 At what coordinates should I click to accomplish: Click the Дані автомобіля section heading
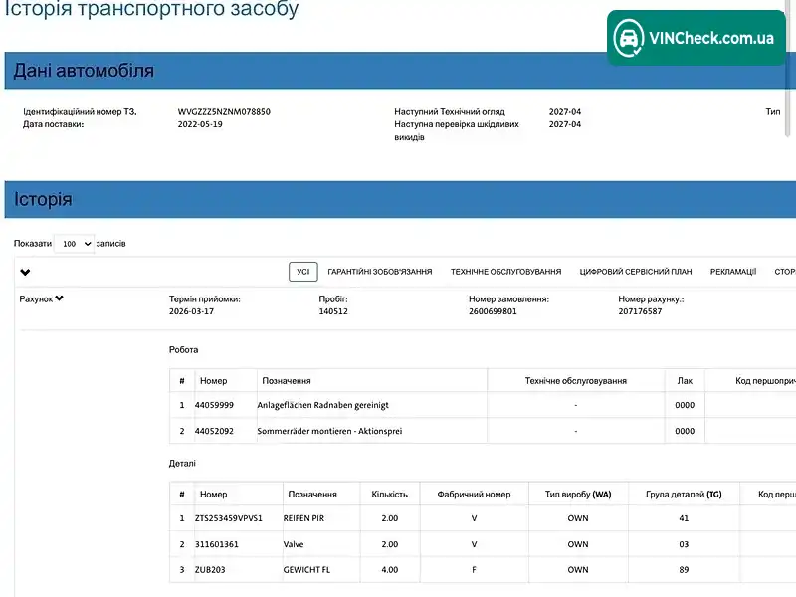pos(84,70)
